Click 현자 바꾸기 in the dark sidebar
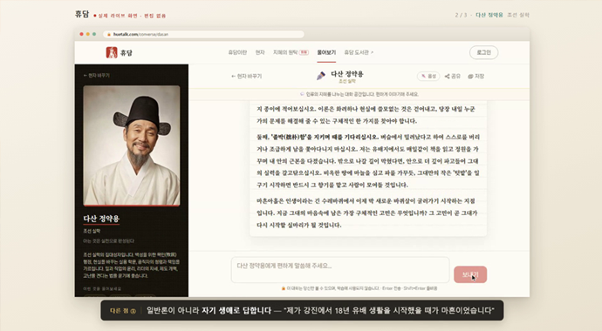The width and height of the screenshot is (602, 331). tap(96, 76)
